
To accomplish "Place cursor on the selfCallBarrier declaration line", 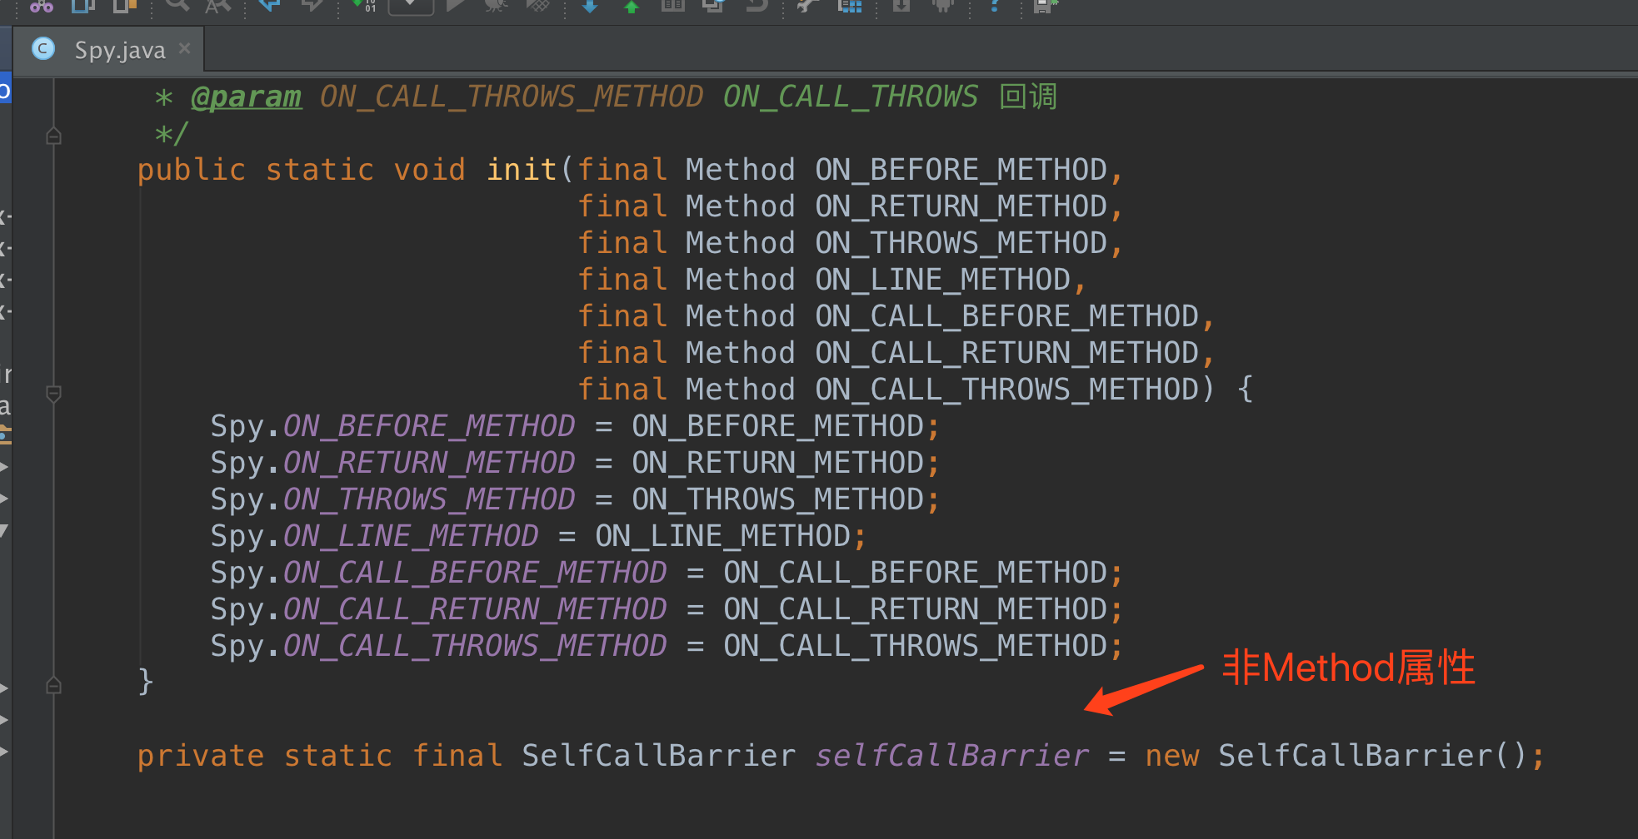I will point(952,754).
